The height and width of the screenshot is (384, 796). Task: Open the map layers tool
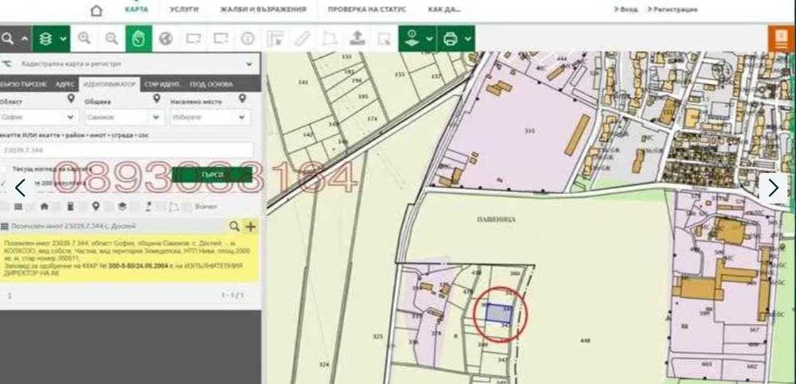tap(45, 38)
